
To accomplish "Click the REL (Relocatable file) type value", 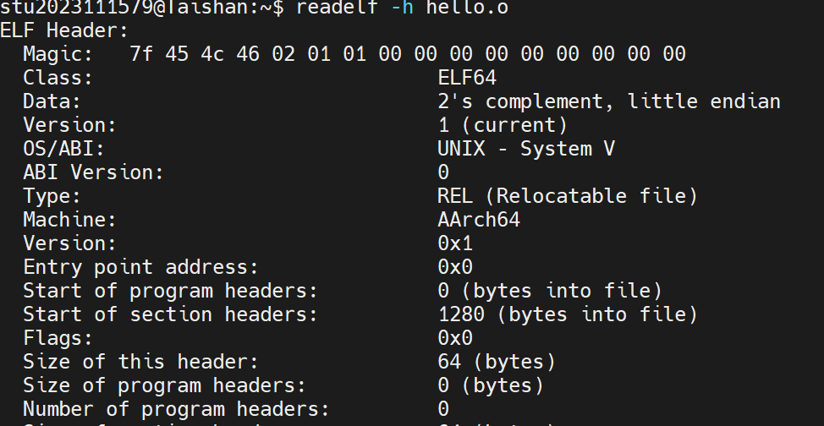I will click(568, 196).
